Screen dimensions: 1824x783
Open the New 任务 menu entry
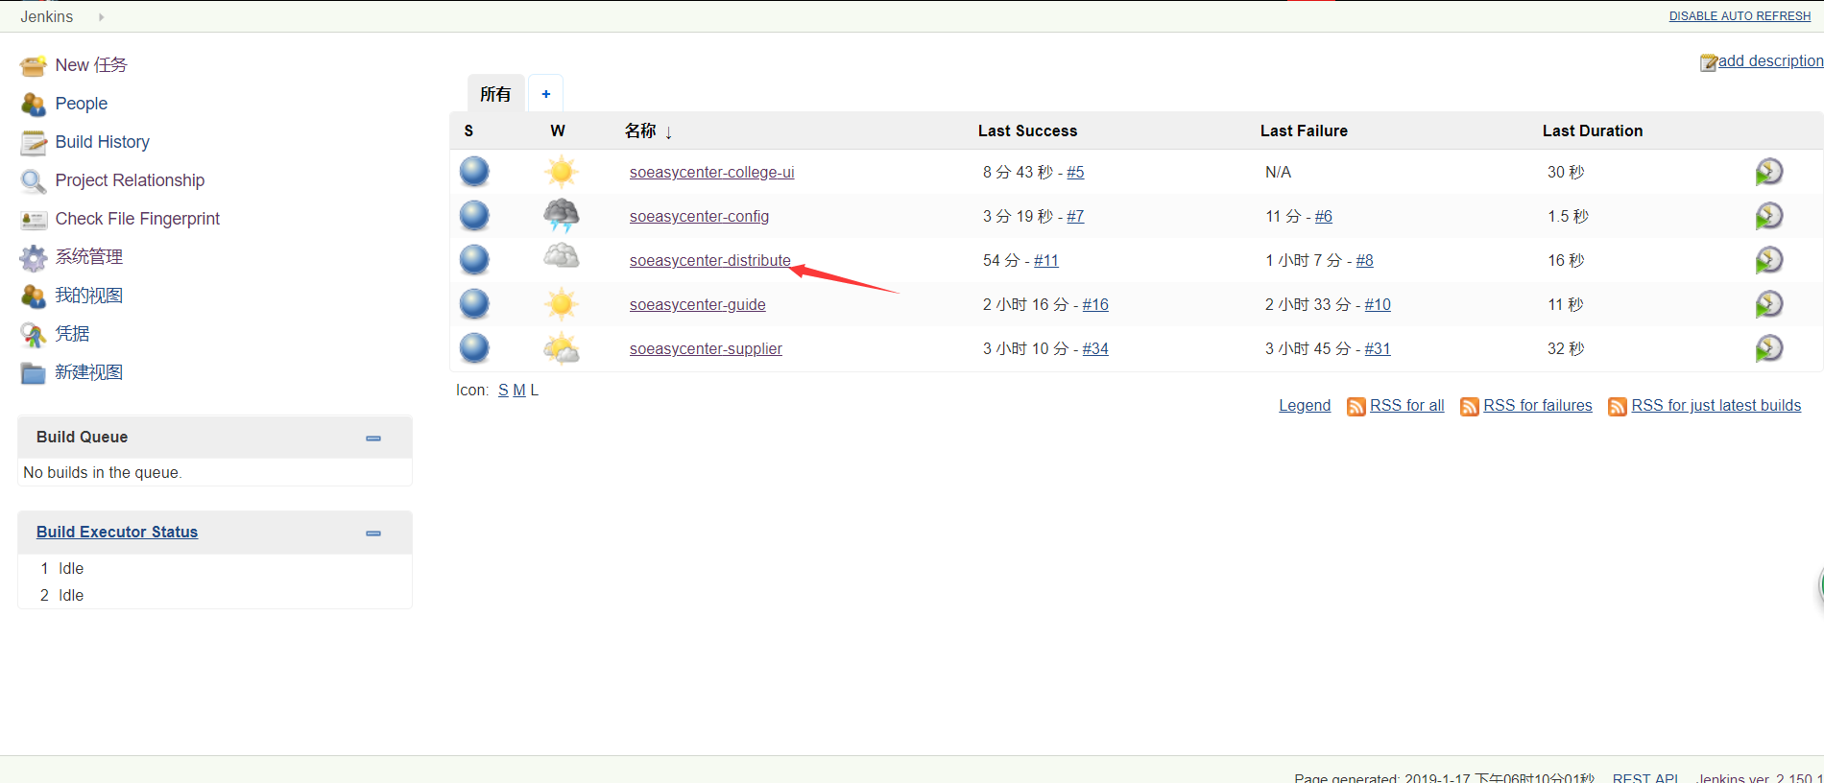[91, 65]
